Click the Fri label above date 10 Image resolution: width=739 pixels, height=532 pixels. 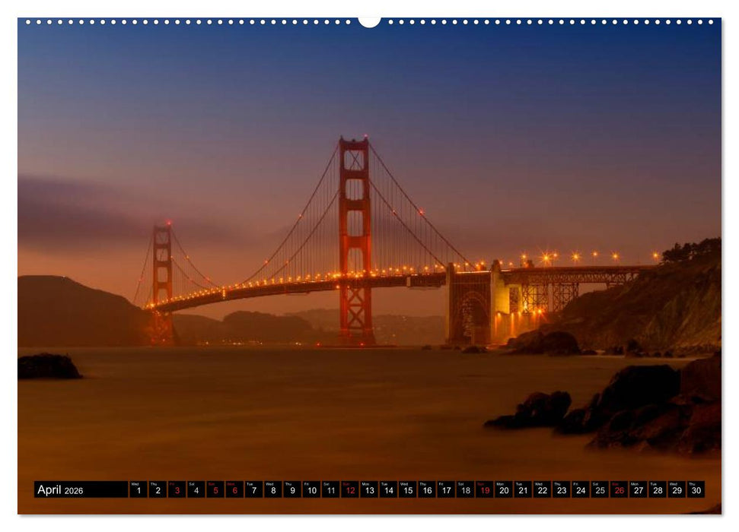[x=307, y=483]
